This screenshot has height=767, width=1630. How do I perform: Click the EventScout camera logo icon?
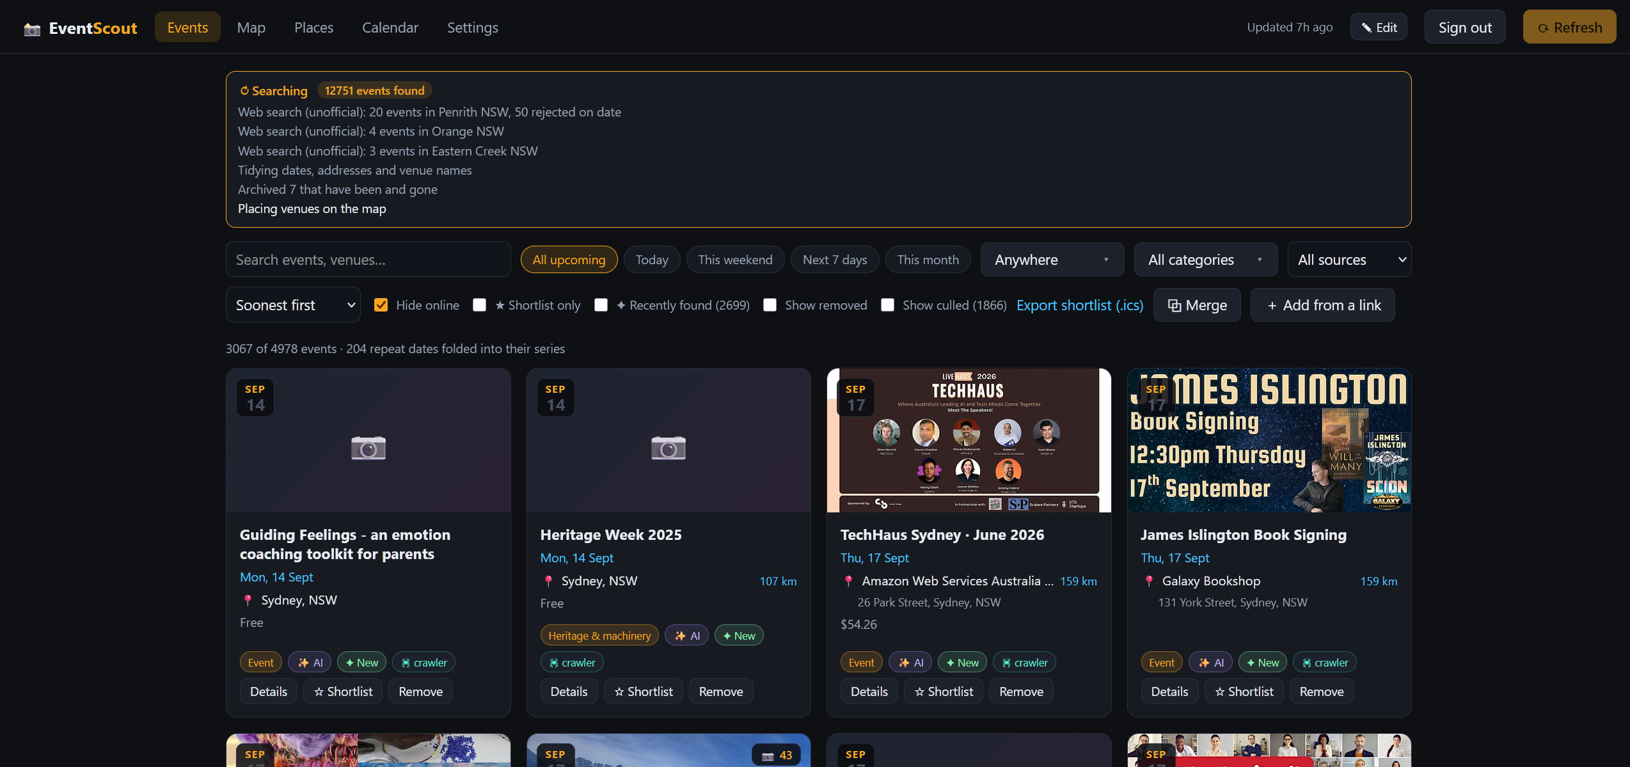click(32, 29)
